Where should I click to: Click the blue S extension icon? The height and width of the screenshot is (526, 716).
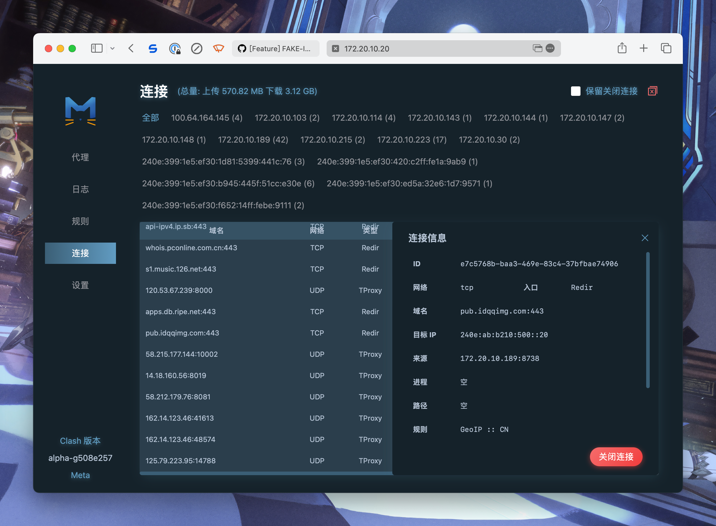click(x=152, y=49)
